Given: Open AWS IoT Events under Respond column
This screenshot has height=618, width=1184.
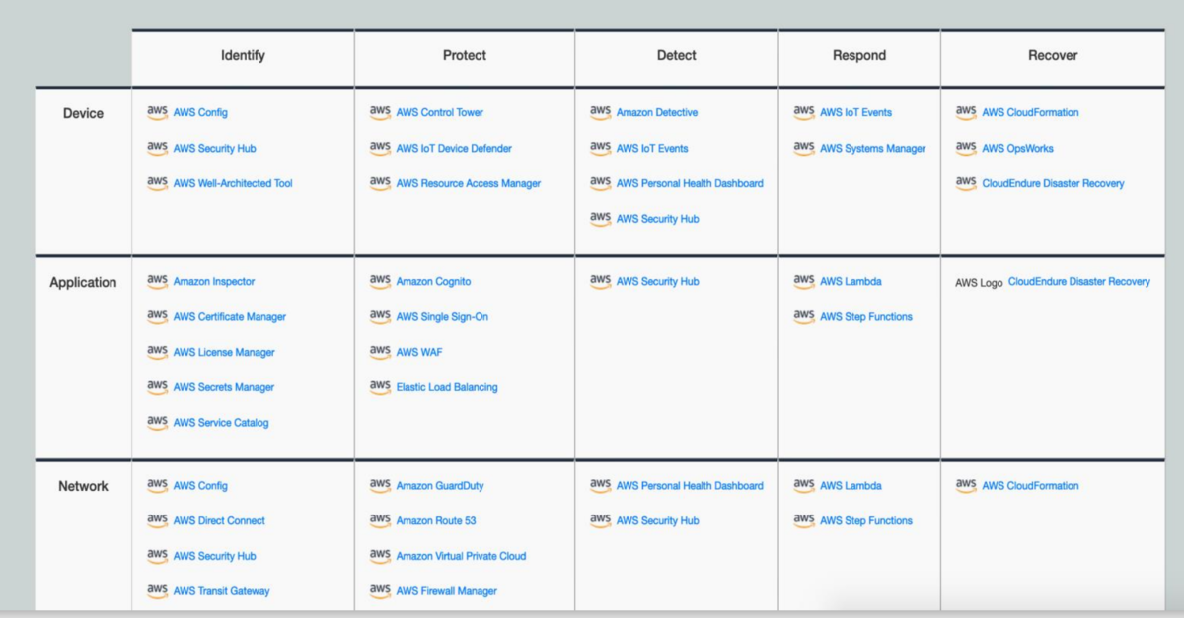Looking at the screenshot, I should pyautogui.click(x=855, y=113).
